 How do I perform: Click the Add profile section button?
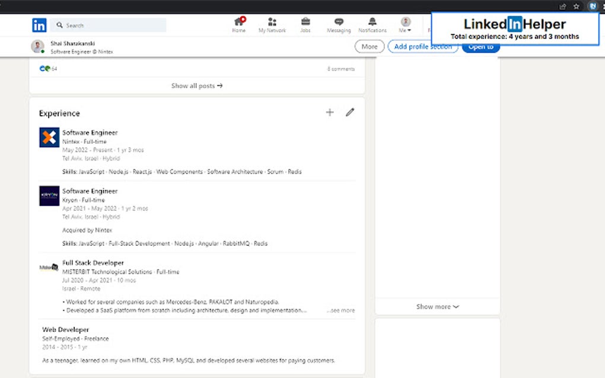(x=423, y=46)
